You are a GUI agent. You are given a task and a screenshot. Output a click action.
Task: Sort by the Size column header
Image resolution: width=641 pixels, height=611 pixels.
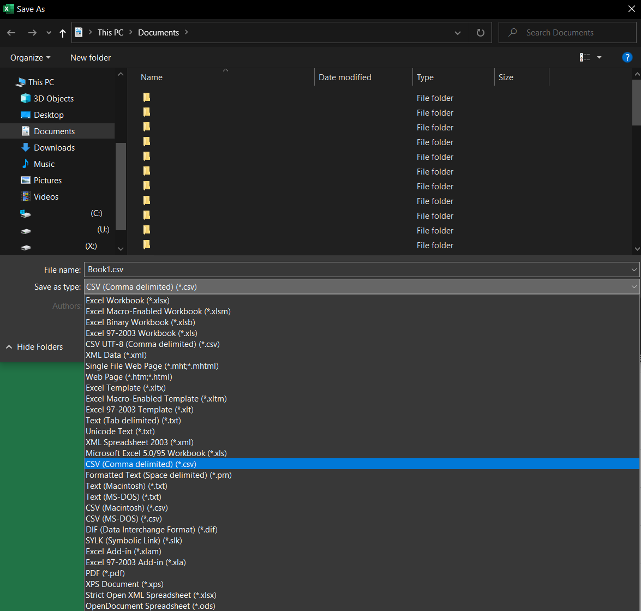pyautogui.click(x=506, y=77)
